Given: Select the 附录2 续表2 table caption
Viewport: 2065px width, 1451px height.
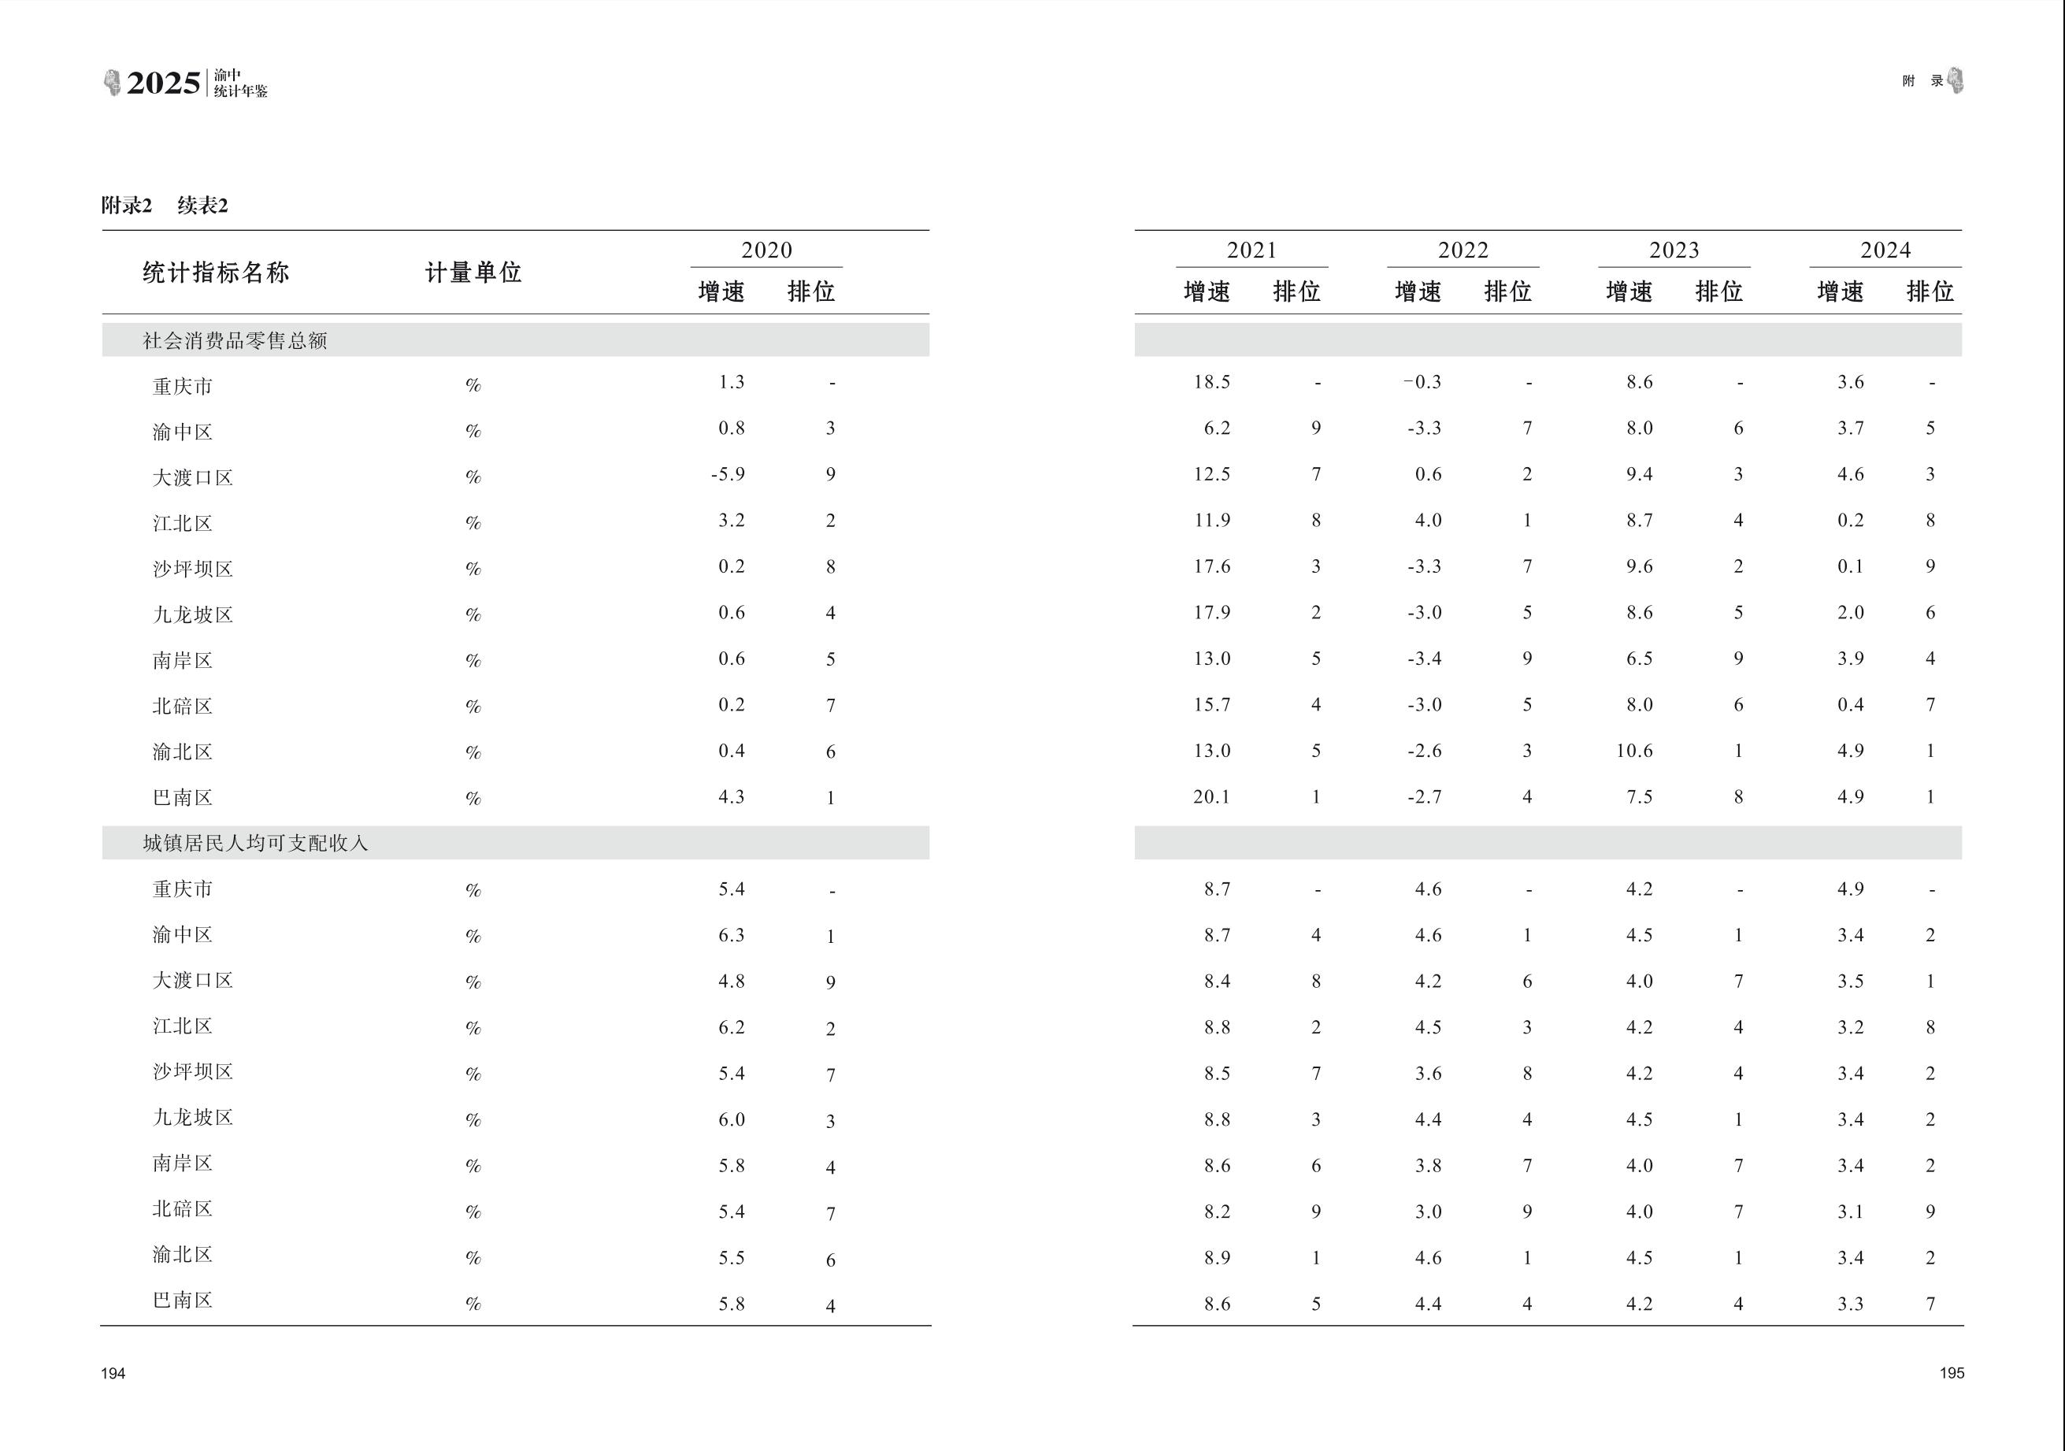Looking at the screenshot, I should 165,206.
